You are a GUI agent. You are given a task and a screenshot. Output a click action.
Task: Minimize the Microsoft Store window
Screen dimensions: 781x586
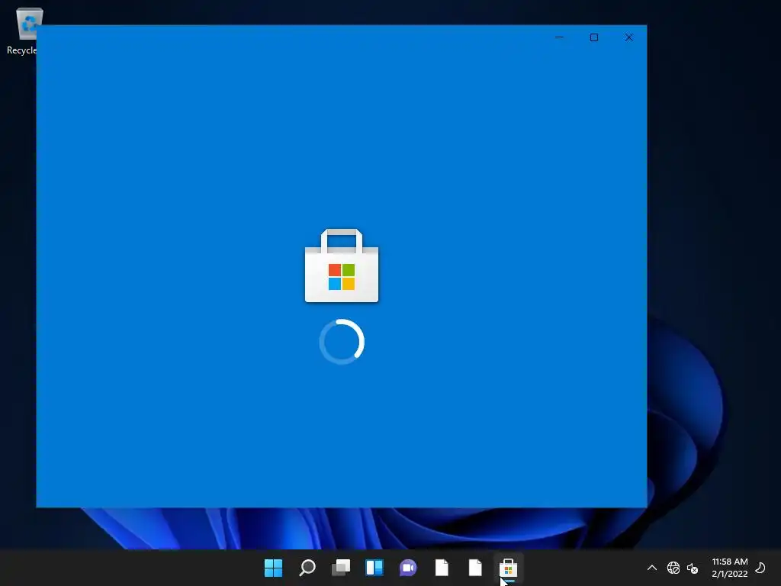pos(559,37)
